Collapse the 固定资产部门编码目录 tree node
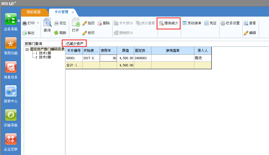Image resolution: width=269 pixels, height=155 pixels. click(27, 49)
